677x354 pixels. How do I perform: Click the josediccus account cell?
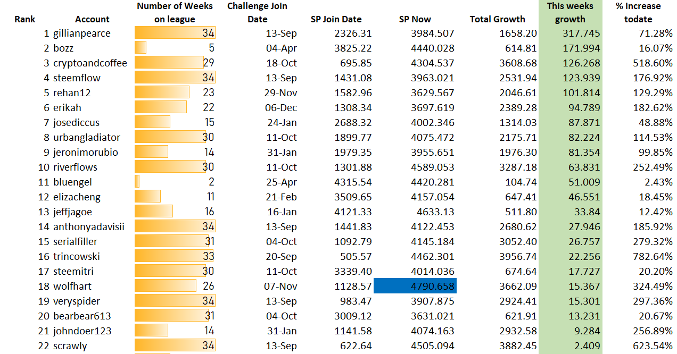76,122
